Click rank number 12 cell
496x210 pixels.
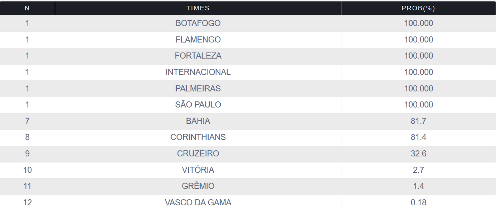pyautogui.click(x=27, y=202)
